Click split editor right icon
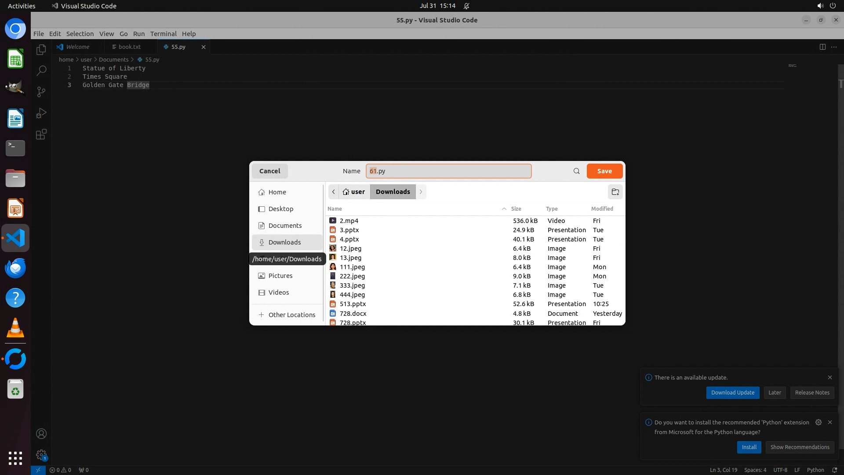Viewport: 844px width, 475px height. tap(822, 47)
